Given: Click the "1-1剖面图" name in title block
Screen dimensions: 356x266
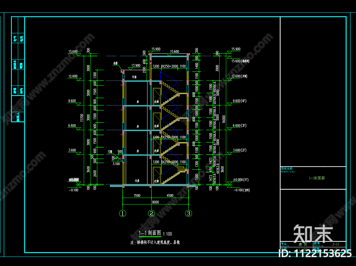Looking at the screenshot, I should 317,178.
